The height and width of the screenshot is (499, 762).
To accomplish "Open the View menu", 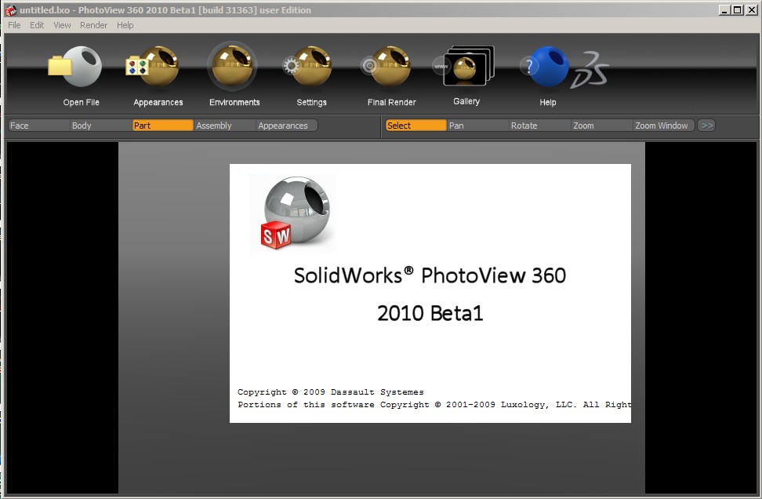I will (62, 25).
